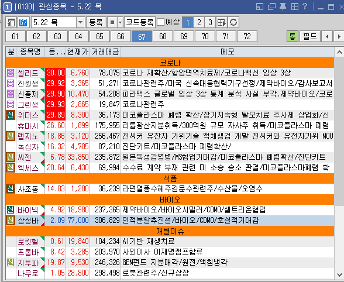Select the 나우로 stock name
344x282 pixels.
[28, 273]
